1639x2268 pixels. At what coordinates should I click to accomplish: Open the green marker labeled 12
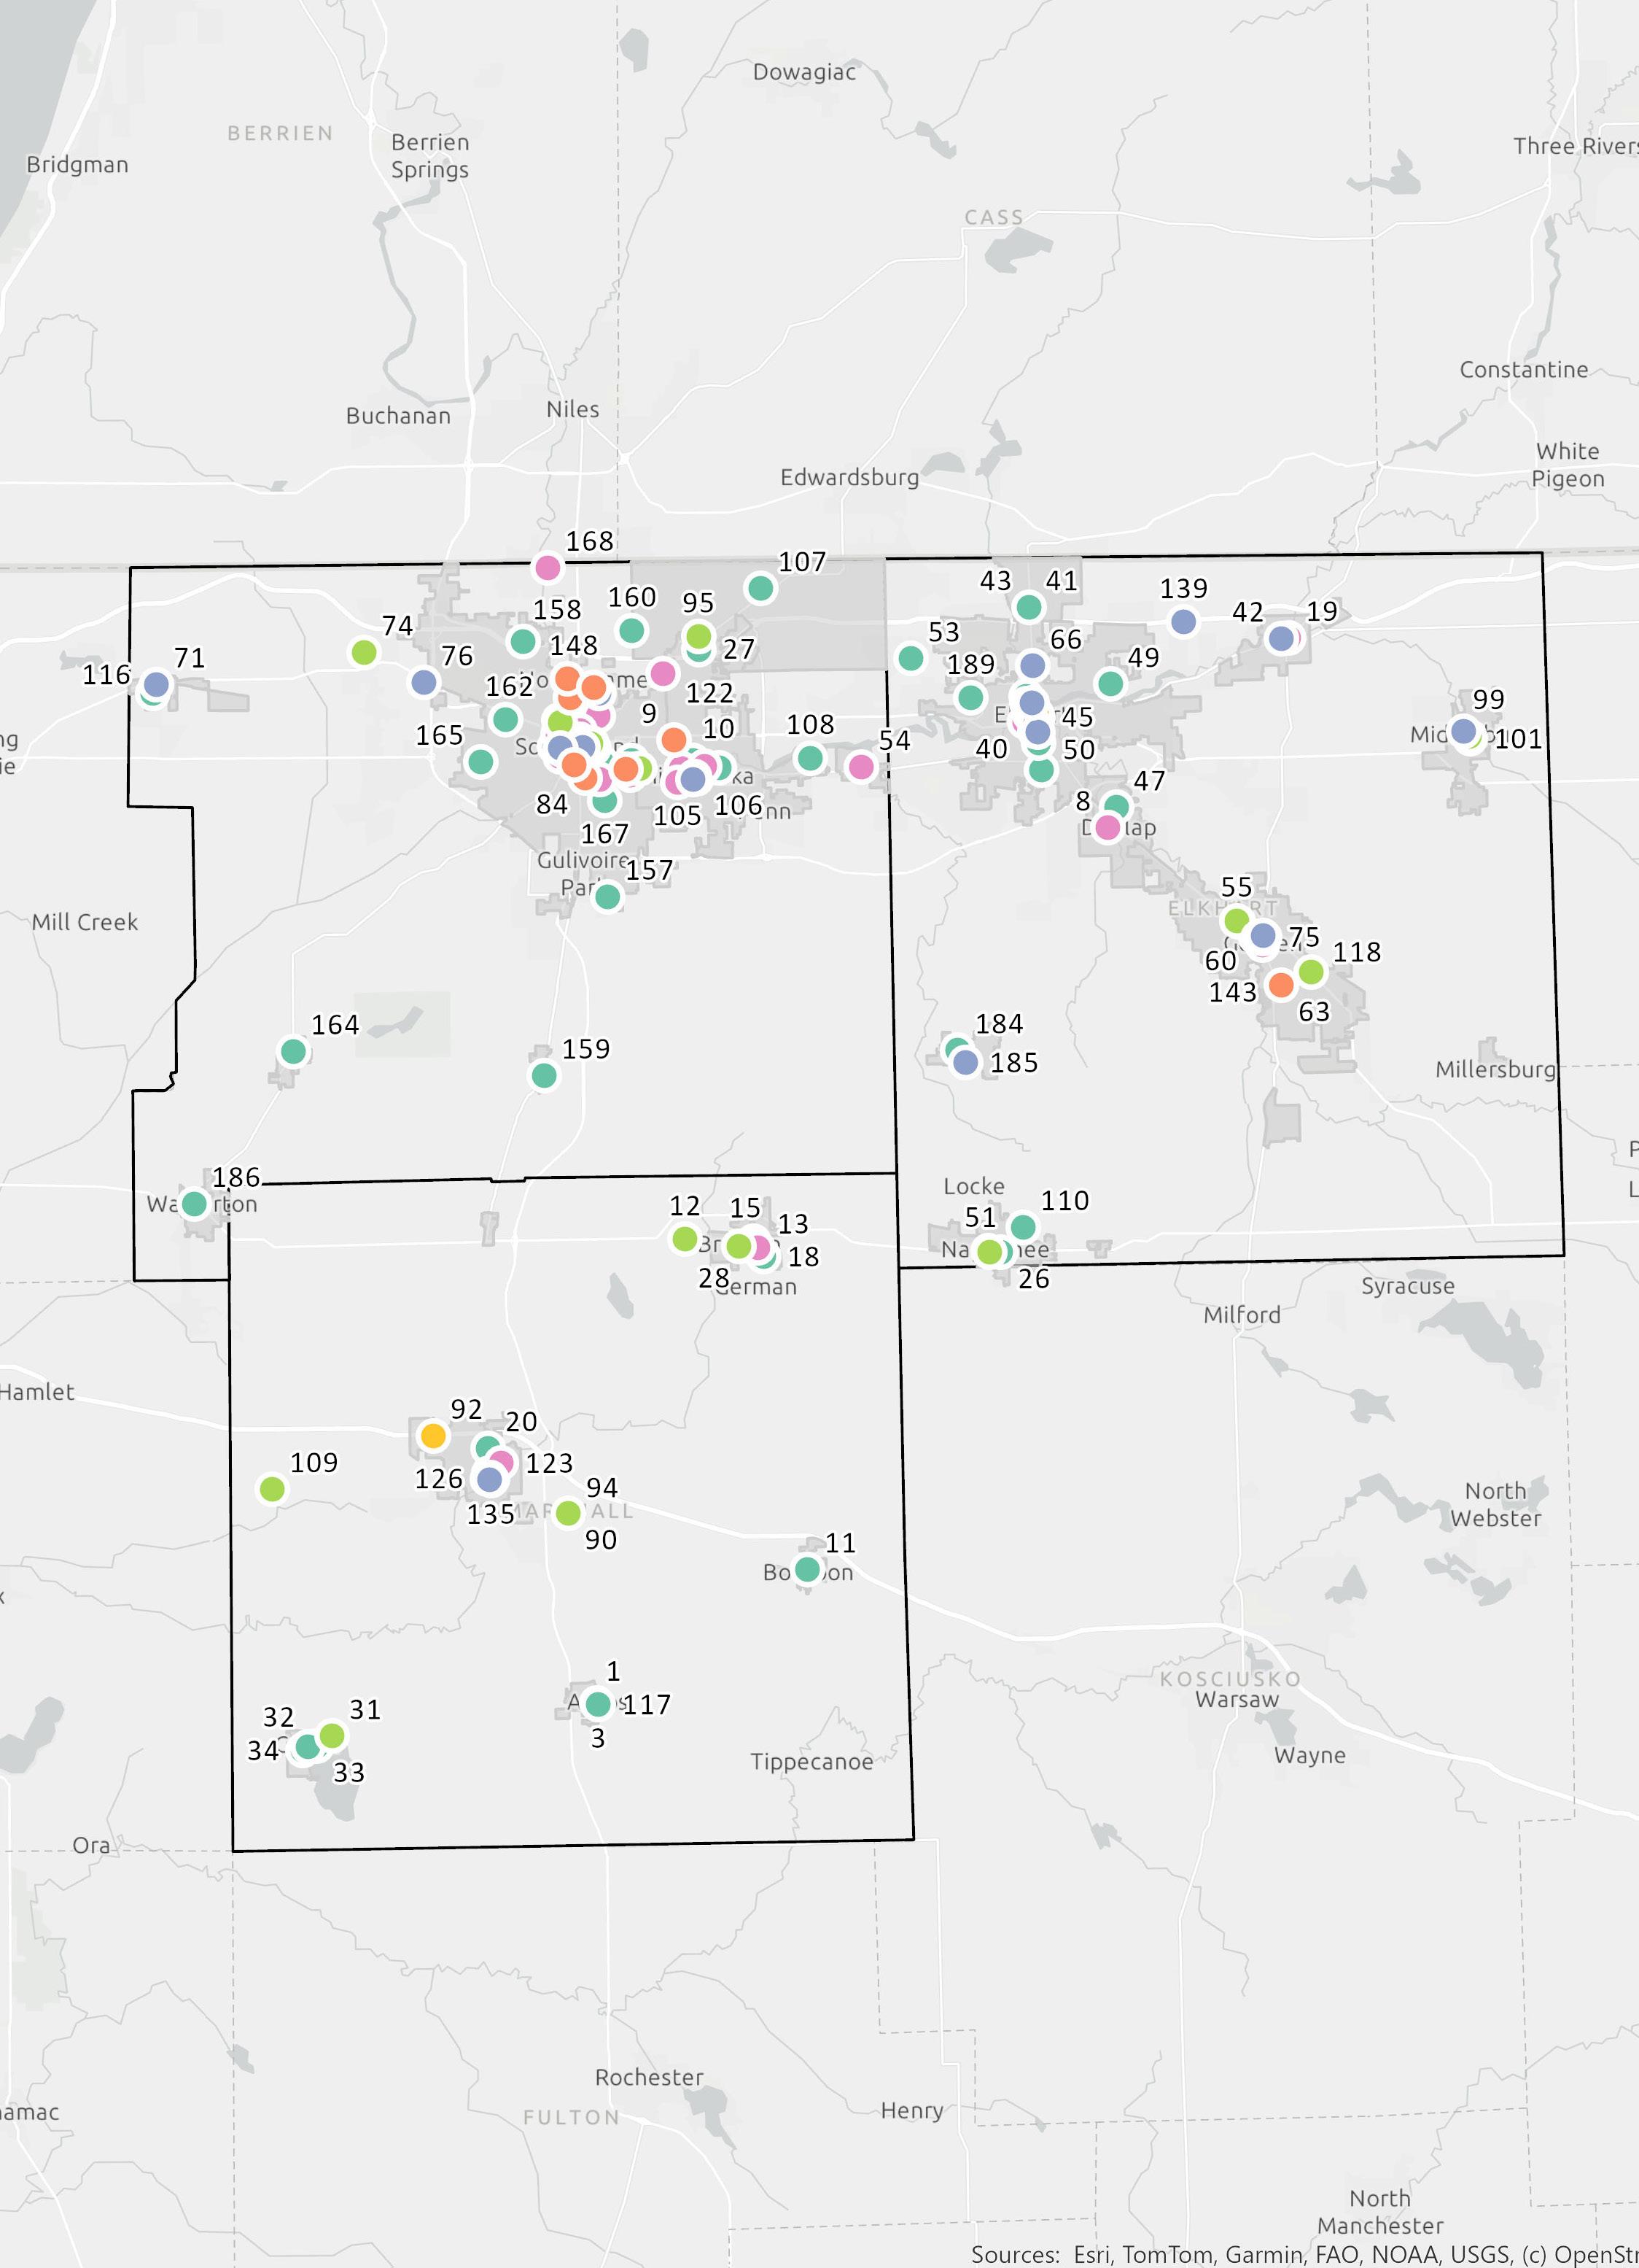[x=685, y=1239]
